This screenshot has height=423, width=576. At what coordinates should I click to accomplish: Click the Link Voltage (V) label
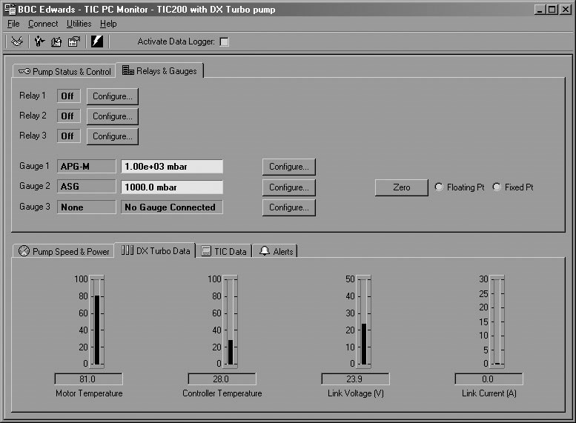click(356, 393)
